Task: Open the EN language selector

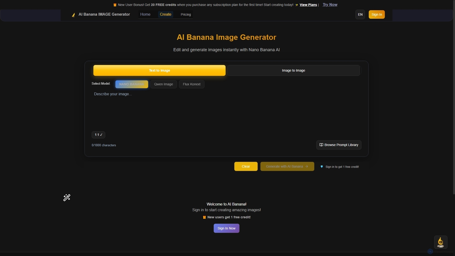Action: 360,15
